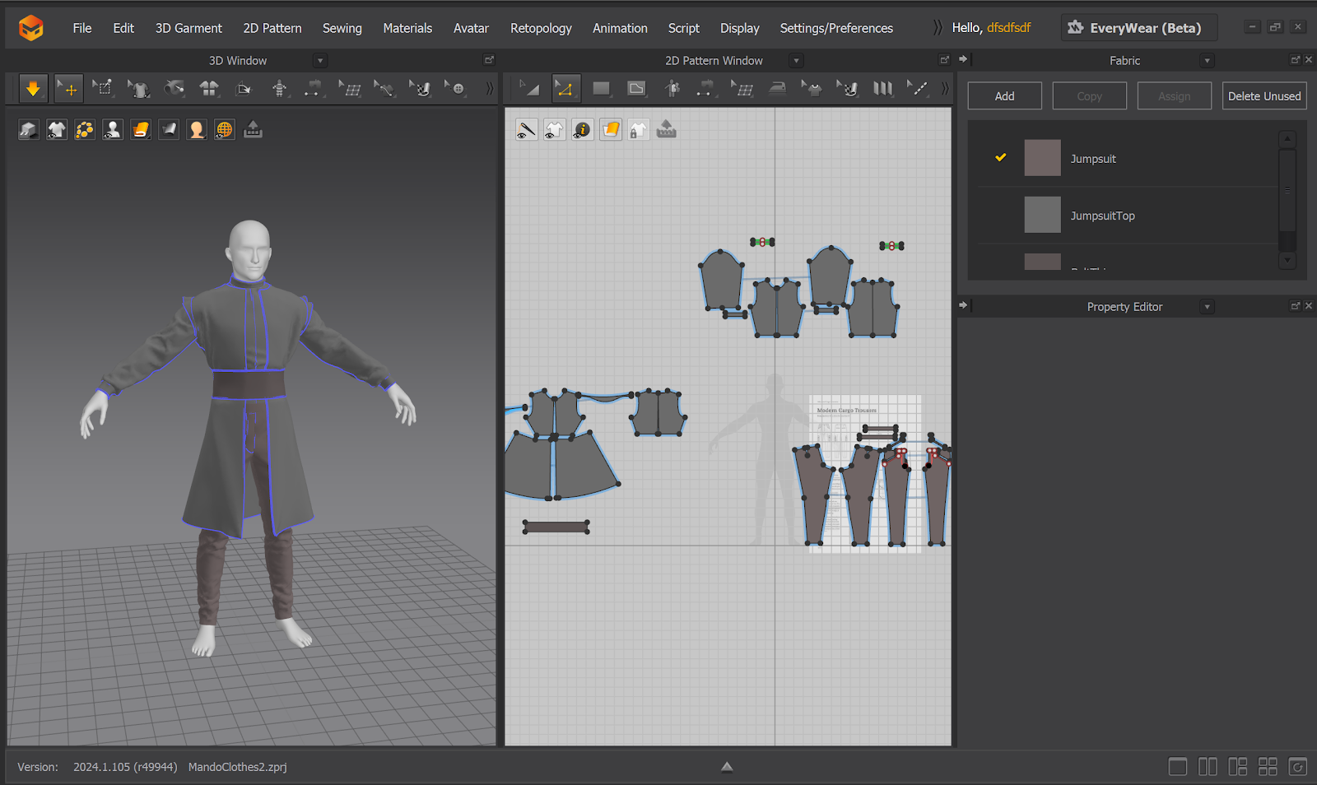Click the Simulate down-arrow icon
Viewport: 1317px width, 785px height.
tap(33, 89)
